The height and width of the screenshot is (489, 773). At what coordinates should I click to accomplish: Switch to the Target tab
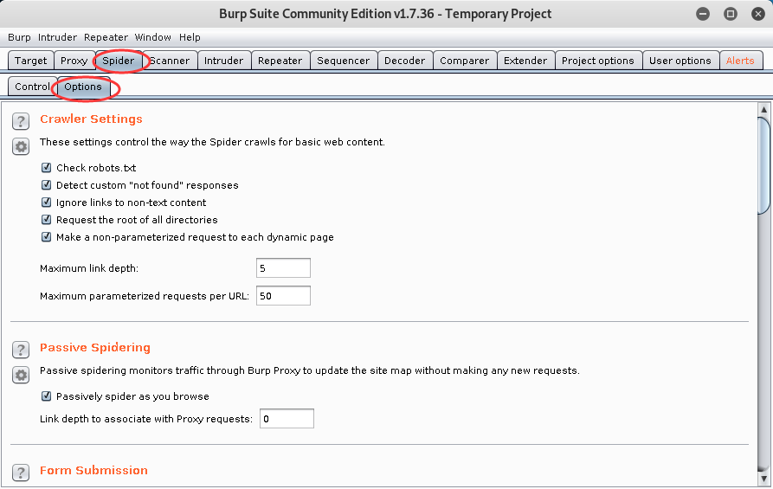(30, 61)
